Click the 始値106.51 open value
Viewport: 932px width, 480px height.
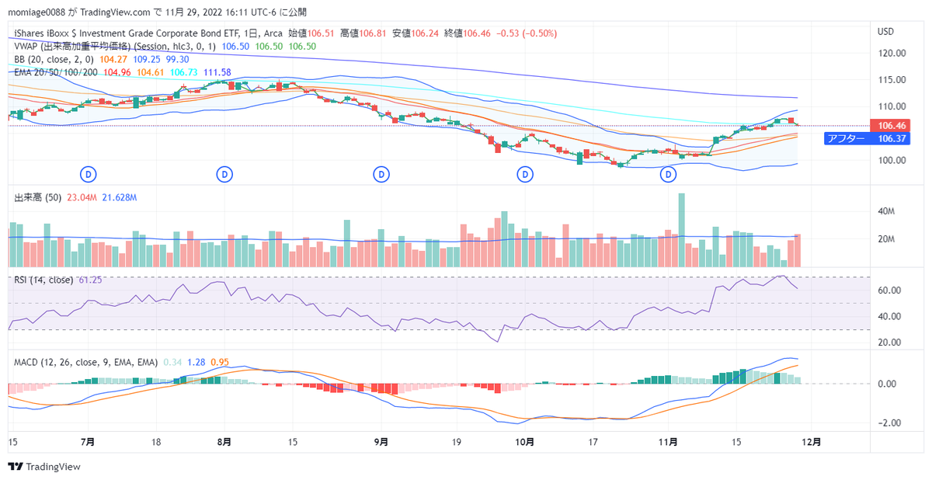click(x=311, y=33)
